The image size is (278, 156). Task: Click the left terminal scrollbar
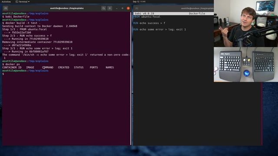pos(131,78)
